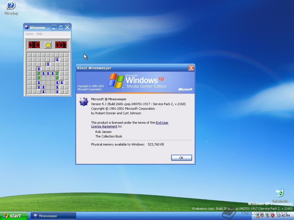Click the spiky mine icon in the About dialog
294x220 pixels.
[84, 102]
